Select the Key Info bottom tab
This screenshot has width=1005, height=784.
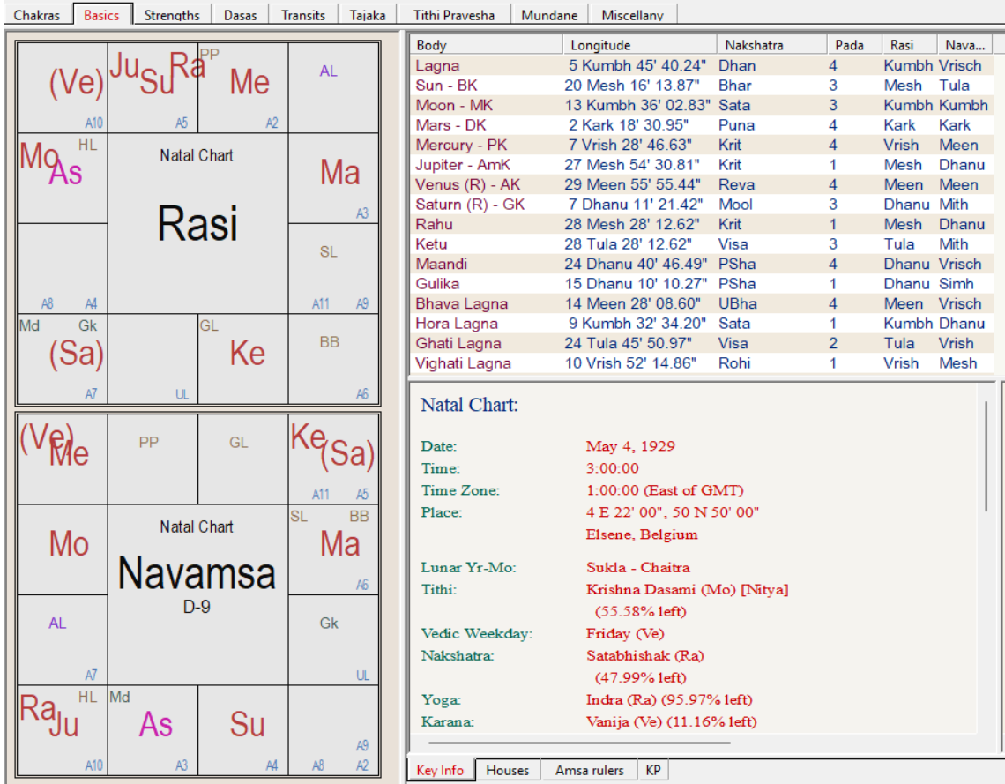pyautogui.click(x=440, y=770)
